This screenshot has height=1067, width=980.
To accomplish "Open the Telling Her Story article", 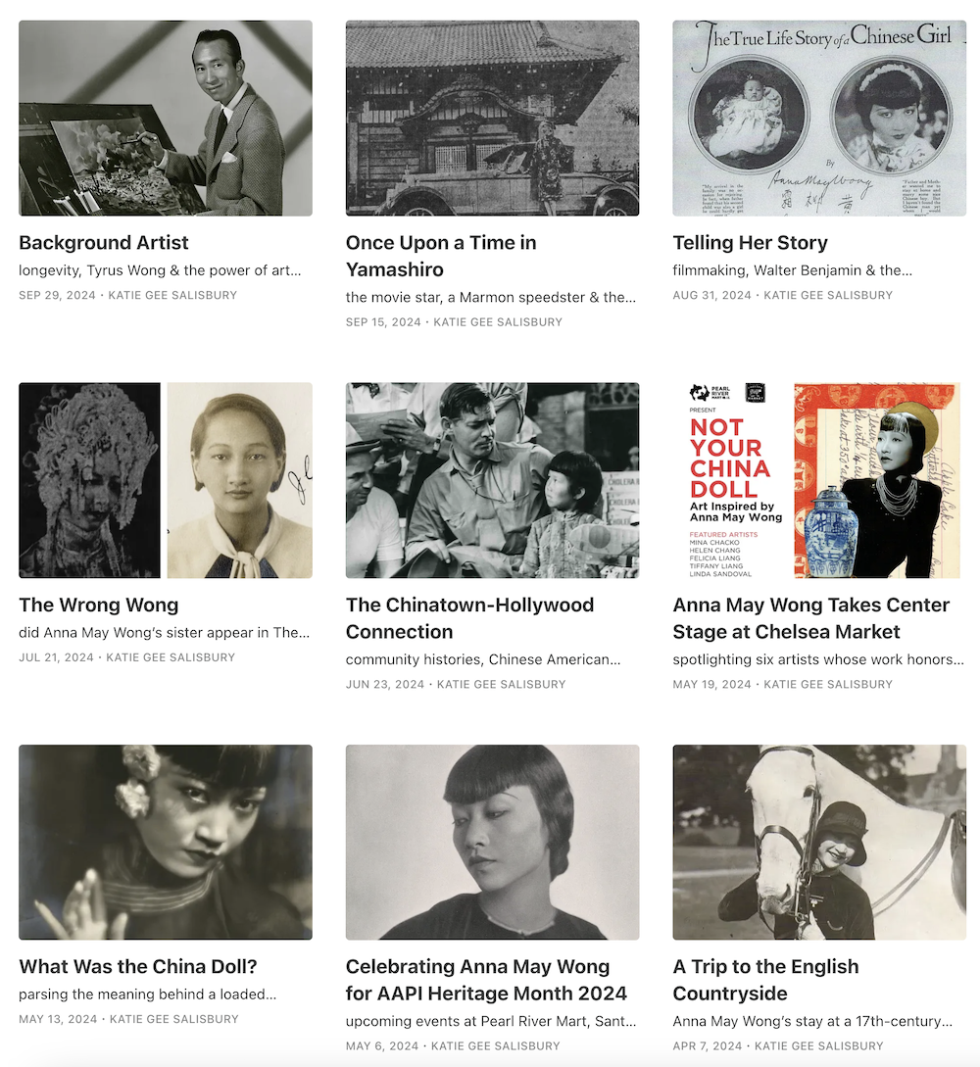I will pos(750,243).
